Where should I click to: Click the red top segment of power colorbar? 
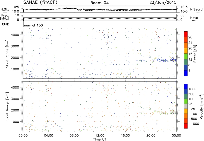pos(186,34)
